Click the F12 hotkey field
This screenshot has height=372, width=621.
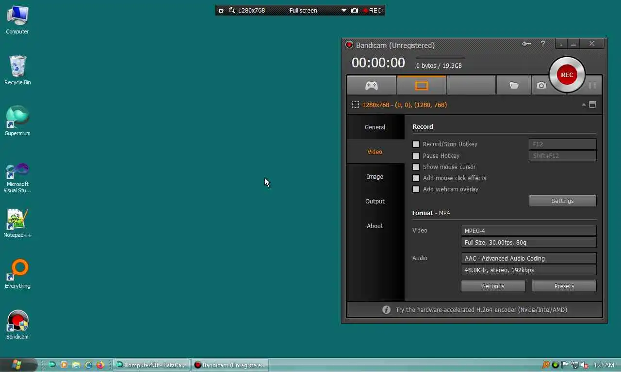click(x=562, y=144)
